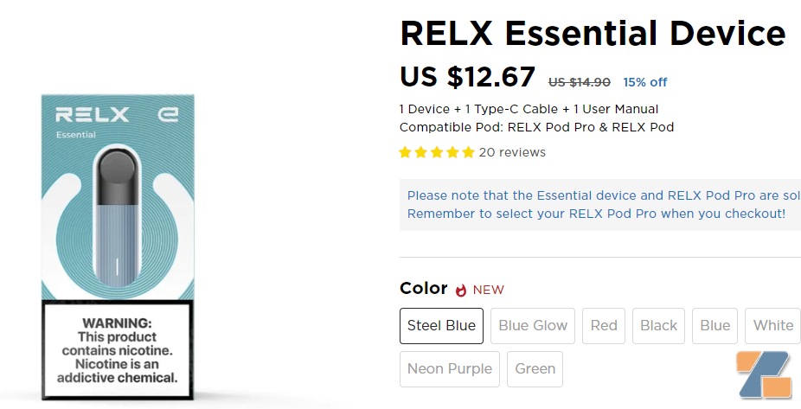Click the flame icon beside NEW
This screenshot has height=409, width=801.
tap(461, 290)
